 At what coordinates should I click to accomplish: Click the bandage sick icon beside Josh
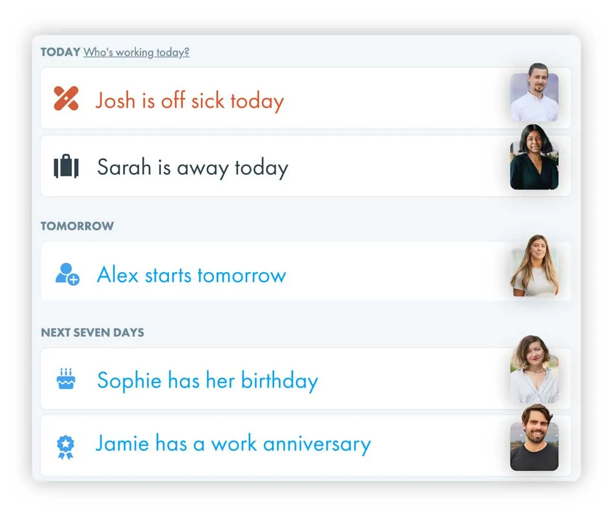[x=66, y=99]
